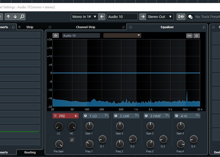Change 3 HMF band filter type icon

[167, 115]
